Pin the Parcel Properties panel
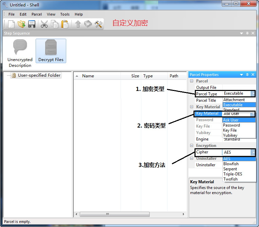Viewport: 259px width, 227px height. click(x=247, y=75)
